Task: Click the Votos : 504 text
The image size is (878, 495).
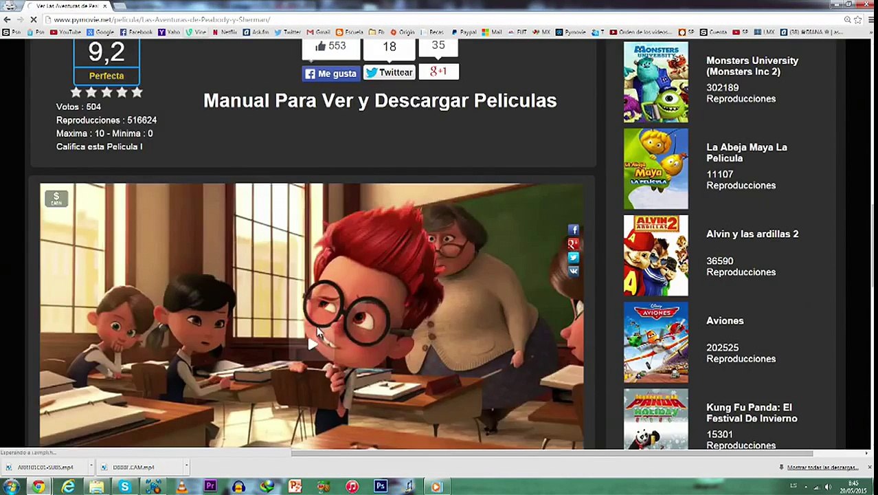Action: coord(78,107)
